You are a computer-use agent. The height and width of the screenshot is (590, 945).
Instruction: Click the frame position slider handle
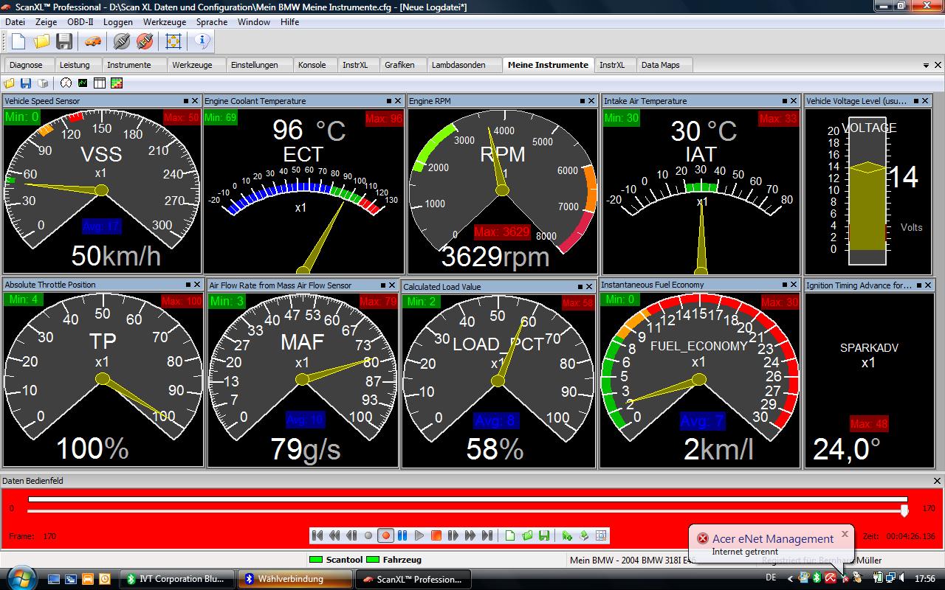(904, 510)
